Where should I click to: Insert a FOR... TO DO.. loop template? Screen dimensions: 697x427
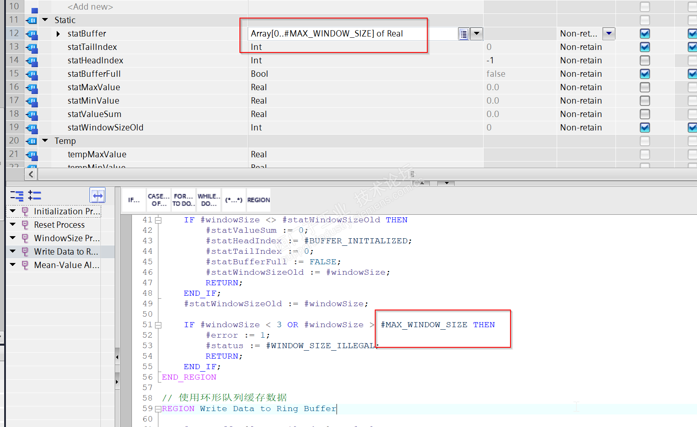pyautogui.click(x=184, y=200)
